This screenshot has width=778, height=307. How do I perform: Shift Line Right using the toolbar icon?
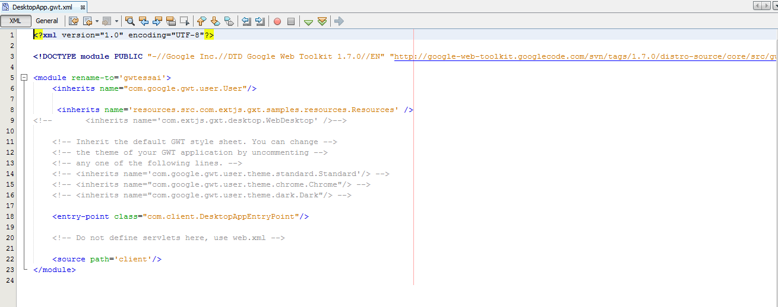(260, 21)
